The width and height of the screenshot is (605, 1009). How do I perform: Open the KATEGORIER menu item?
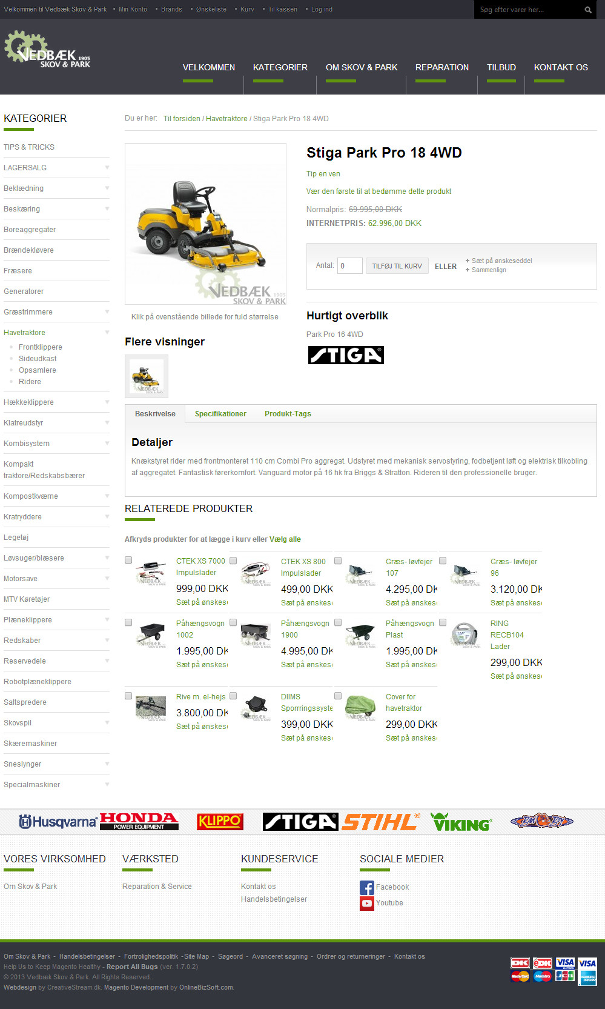coord(280,67)
